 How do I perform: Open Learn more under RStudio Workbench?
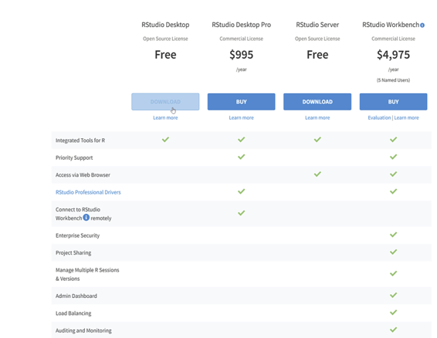tap(406, 118)
